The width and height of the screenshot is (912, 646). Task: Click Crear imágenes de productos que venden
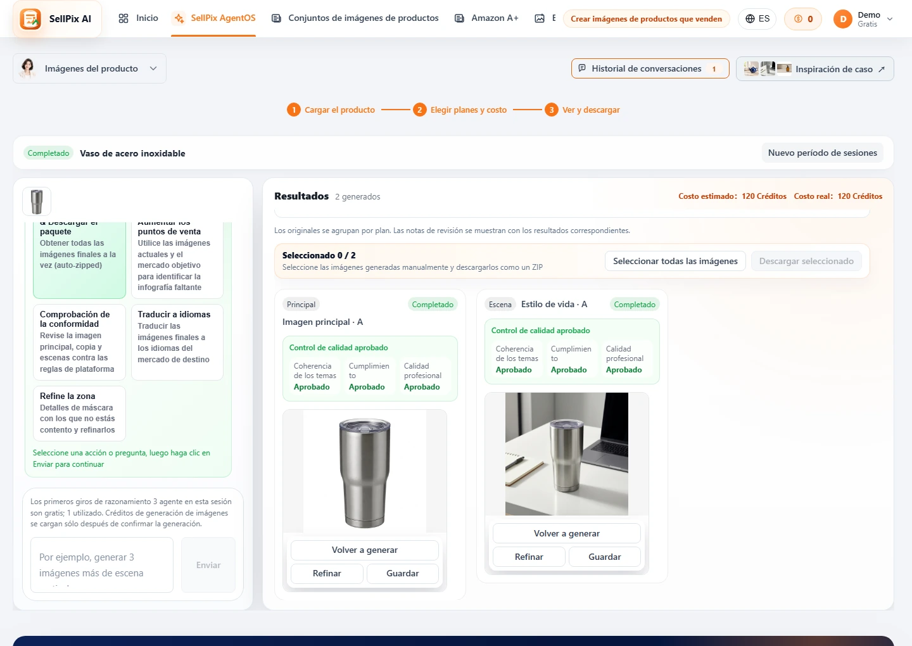646,19
